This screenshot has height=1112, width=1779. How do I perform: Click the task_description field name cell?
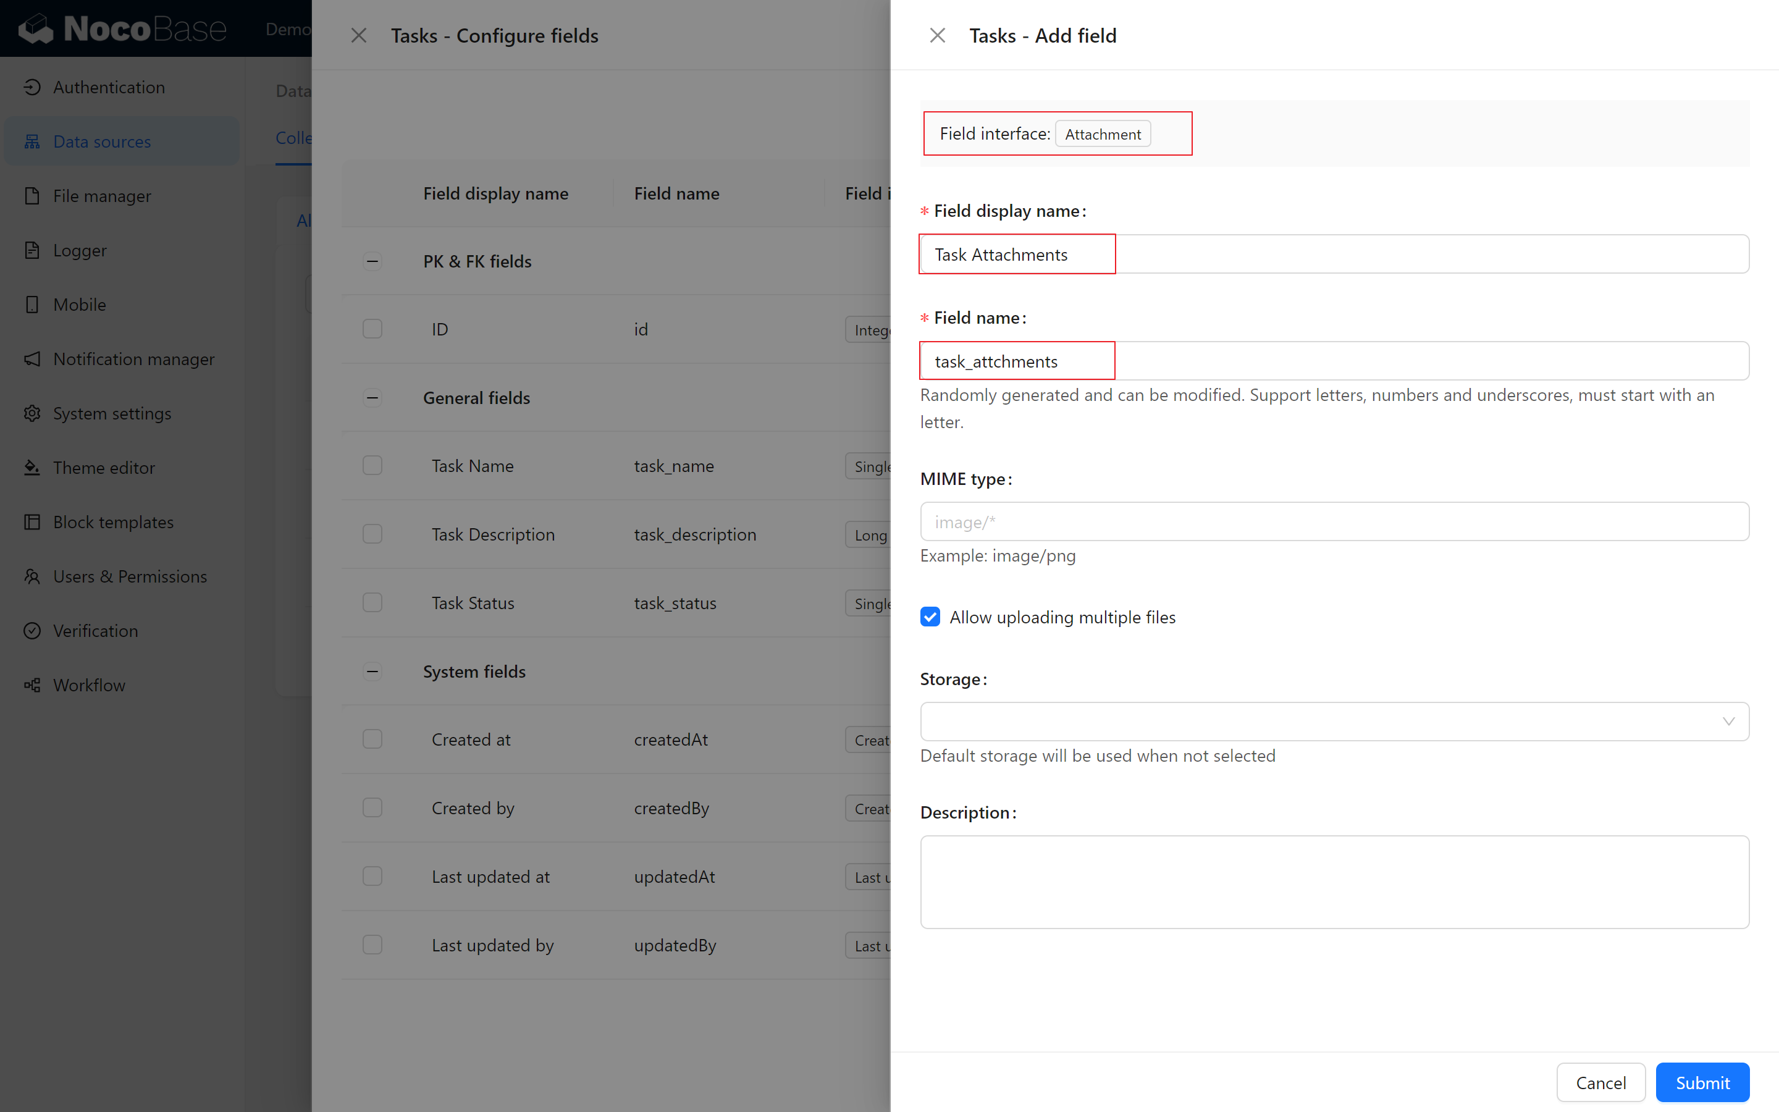pos(695,534)
